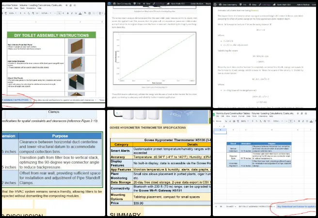Image resolution: width=318 pixels, height=218 pixels.
Task: Select the ASSEMBLY INSTRUCTIONS sheet tab circled in red
Action: pyautogui.click(x=16, y=100)
